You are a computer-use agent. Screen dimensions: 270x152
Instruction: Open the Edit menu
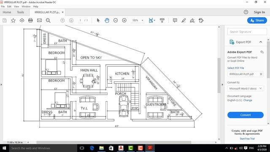pos(9,7)
